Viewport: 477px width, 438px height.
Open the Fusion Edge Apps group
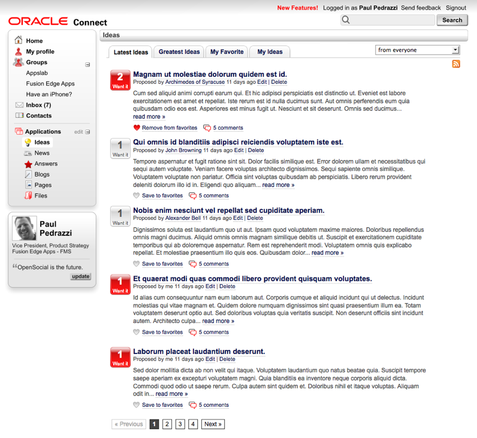tap(50, 84)
